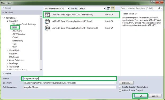This screenshot has width=165, height=100.
Task: Select ASP.NET Web Application (.NET Framework) row text
Action: pos(73,15)
